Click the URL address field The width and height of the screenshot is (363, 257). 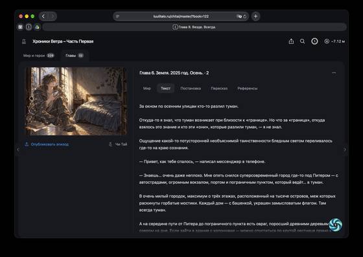pyautogui.click(x=181, y=16)
